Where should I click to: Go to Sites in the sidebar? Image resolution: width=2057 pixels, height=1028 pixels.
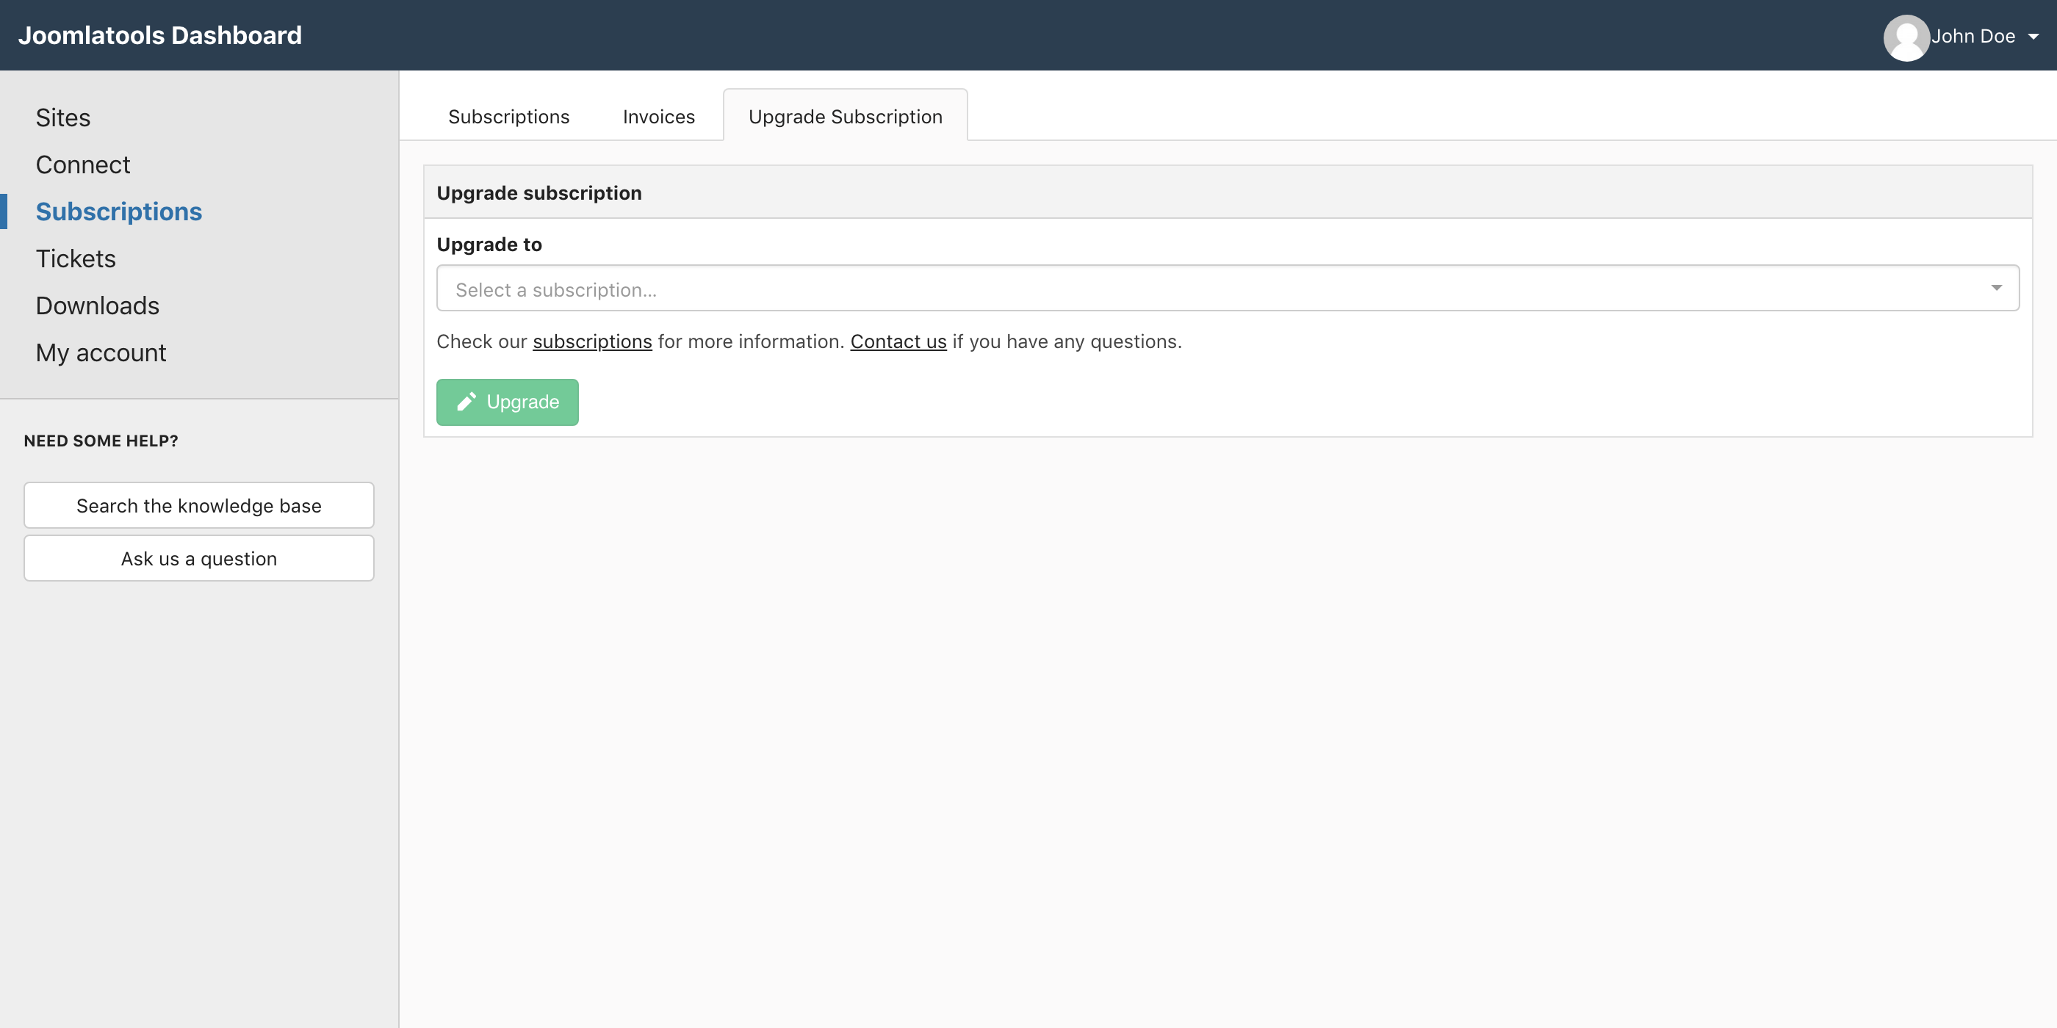tap(63, 117)
